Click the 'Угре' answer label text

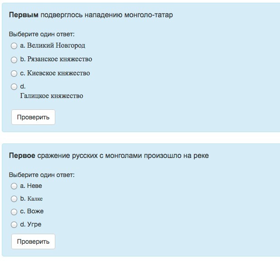(34, 224)
